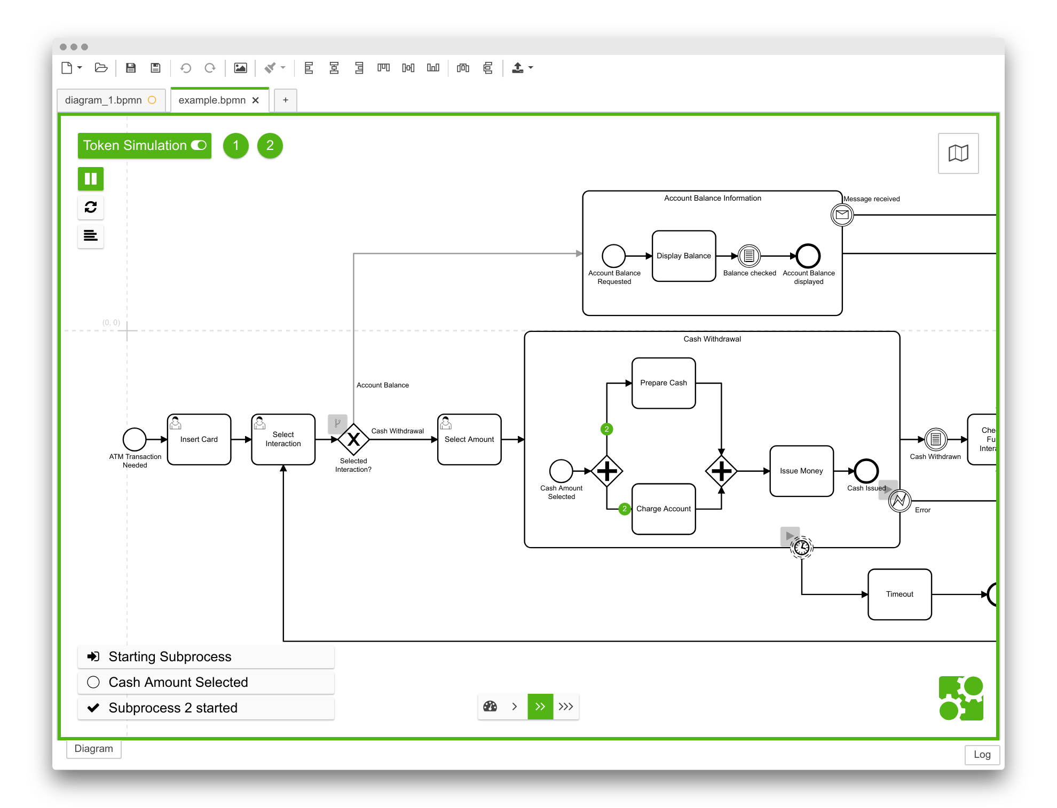This screenshot has width=1057, height=808.
Task: Select the slowest simulation speed arrow
Action: click(x=515, y=706)
